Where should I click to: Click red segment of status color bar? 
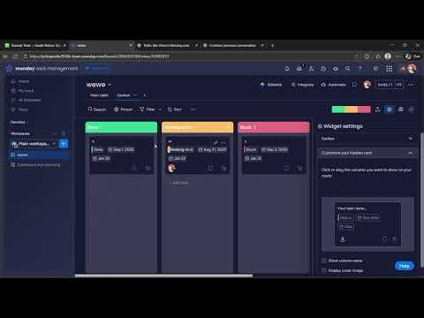coord(364,110)
